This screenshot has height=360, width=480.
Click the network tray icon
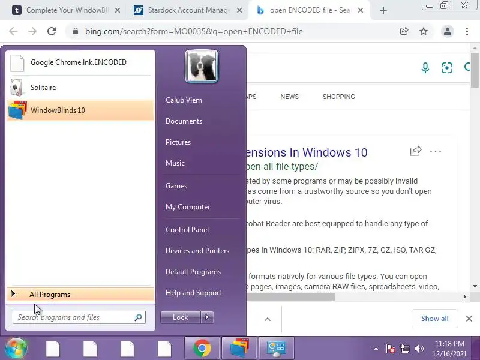(x=404, y=349)
